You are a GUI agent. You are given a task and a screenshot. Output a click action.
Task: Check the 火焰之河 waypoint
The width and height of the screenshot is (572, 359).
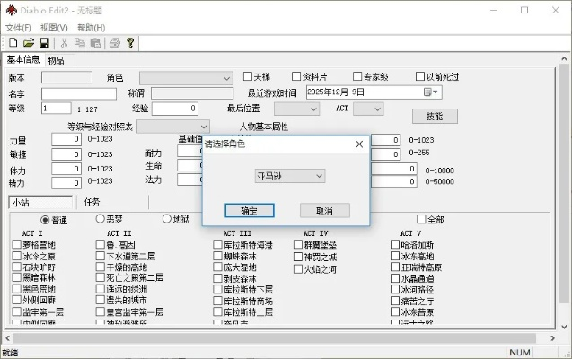pyautogui.click(x=298, y=269)
